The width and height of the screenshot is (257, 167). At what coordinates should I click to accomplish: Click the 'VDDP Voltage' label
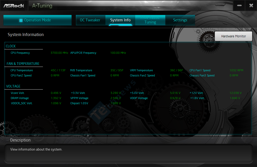tap(139, 98)
